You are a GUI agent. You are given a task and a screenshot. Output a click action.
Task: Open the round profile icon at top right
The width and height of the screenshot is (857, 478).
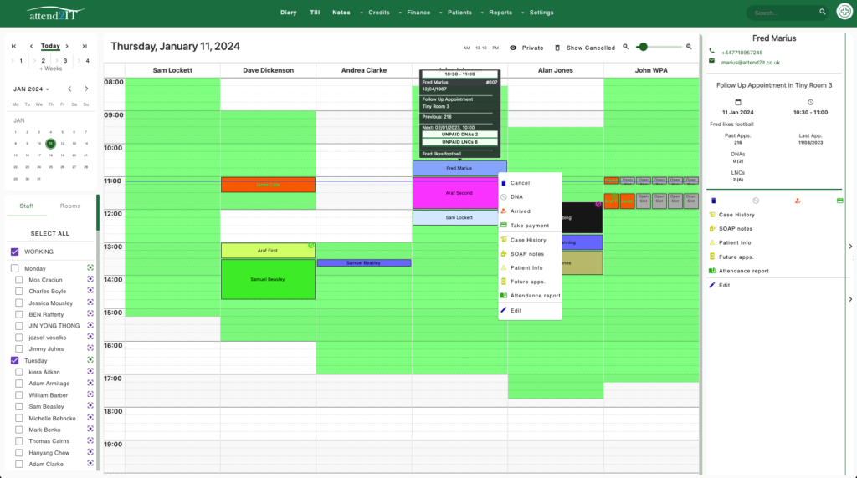[844, 13]
